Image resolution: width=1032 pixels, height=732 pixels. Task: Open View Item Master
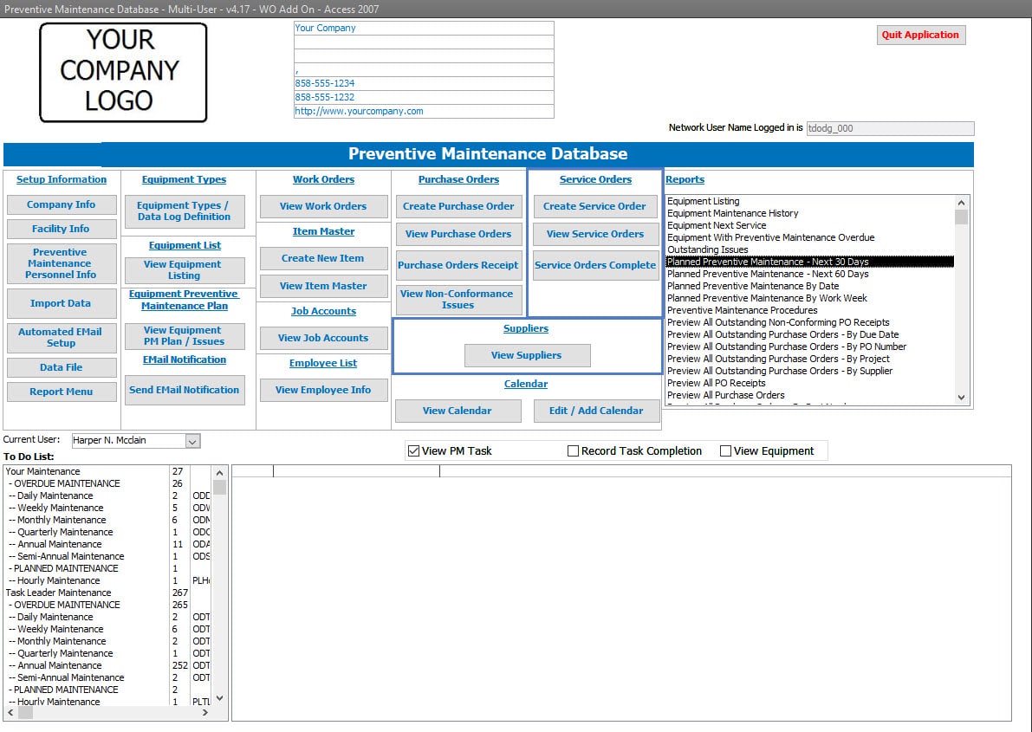tap(323, 286)
